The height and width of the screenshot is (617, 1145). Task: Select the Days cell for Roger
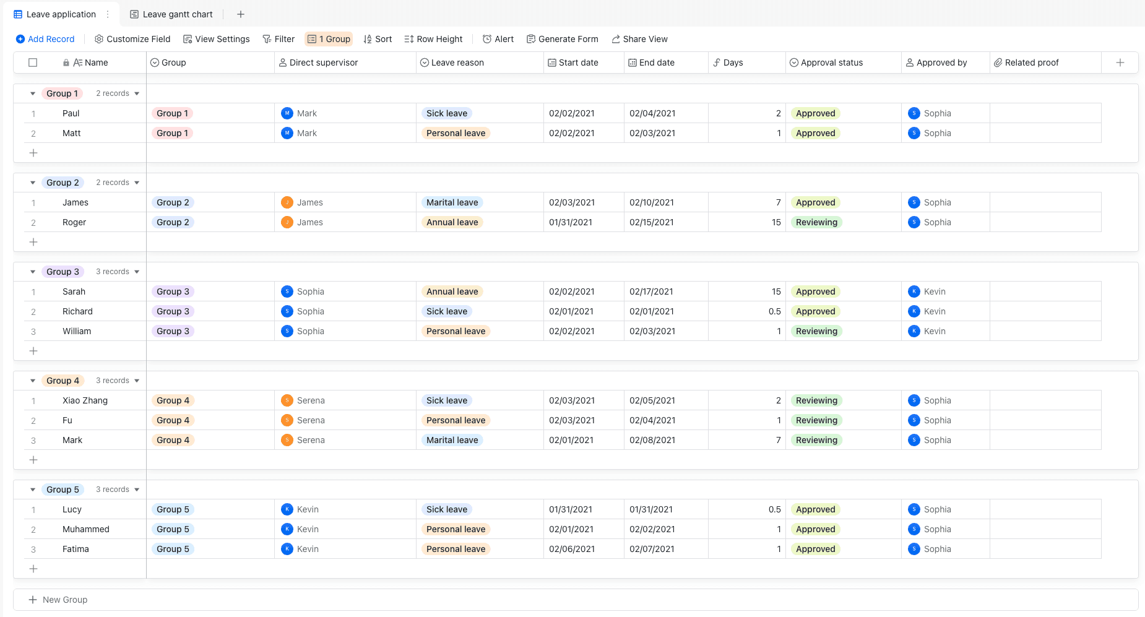pos(747,222)
